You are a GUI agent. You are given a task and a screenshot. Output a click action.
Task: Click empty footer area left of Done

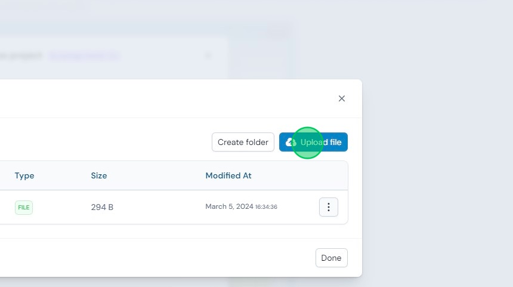(x=157, y=258)
